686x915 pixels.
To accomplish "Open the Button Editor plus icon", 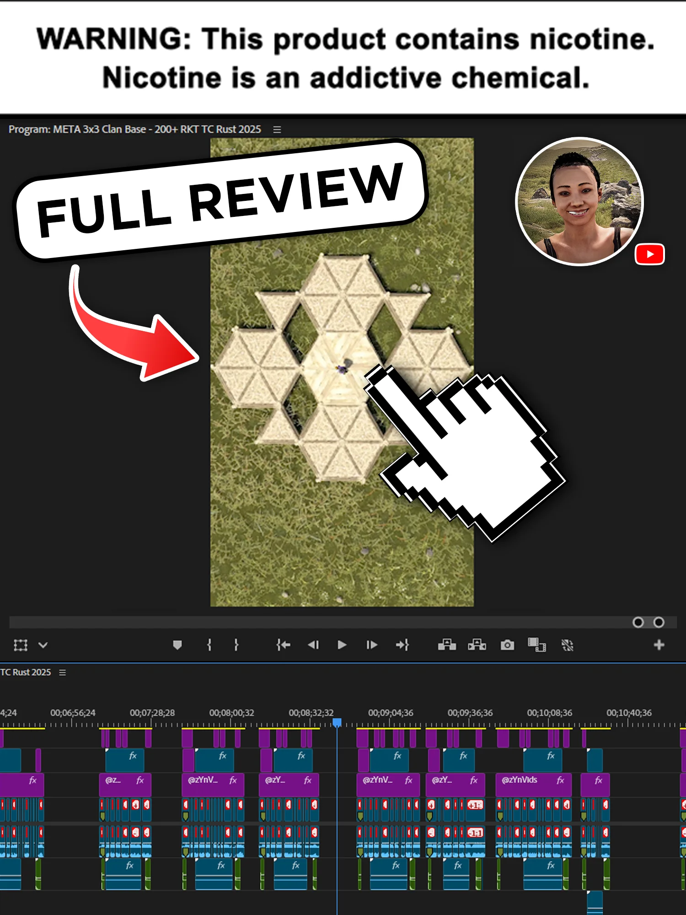I will coord(659,645).
